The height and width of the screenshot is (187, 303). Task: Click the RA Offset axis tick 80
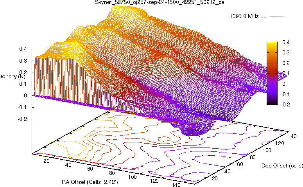coord(112,173)
